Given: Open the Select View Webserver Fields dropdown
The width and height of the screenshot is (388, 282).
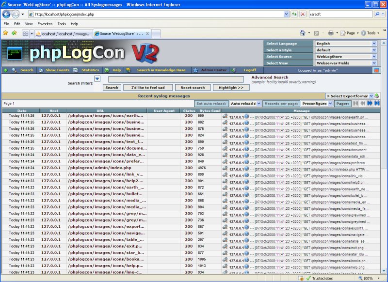Looking at the screenshot, I should tap(346, 63).
